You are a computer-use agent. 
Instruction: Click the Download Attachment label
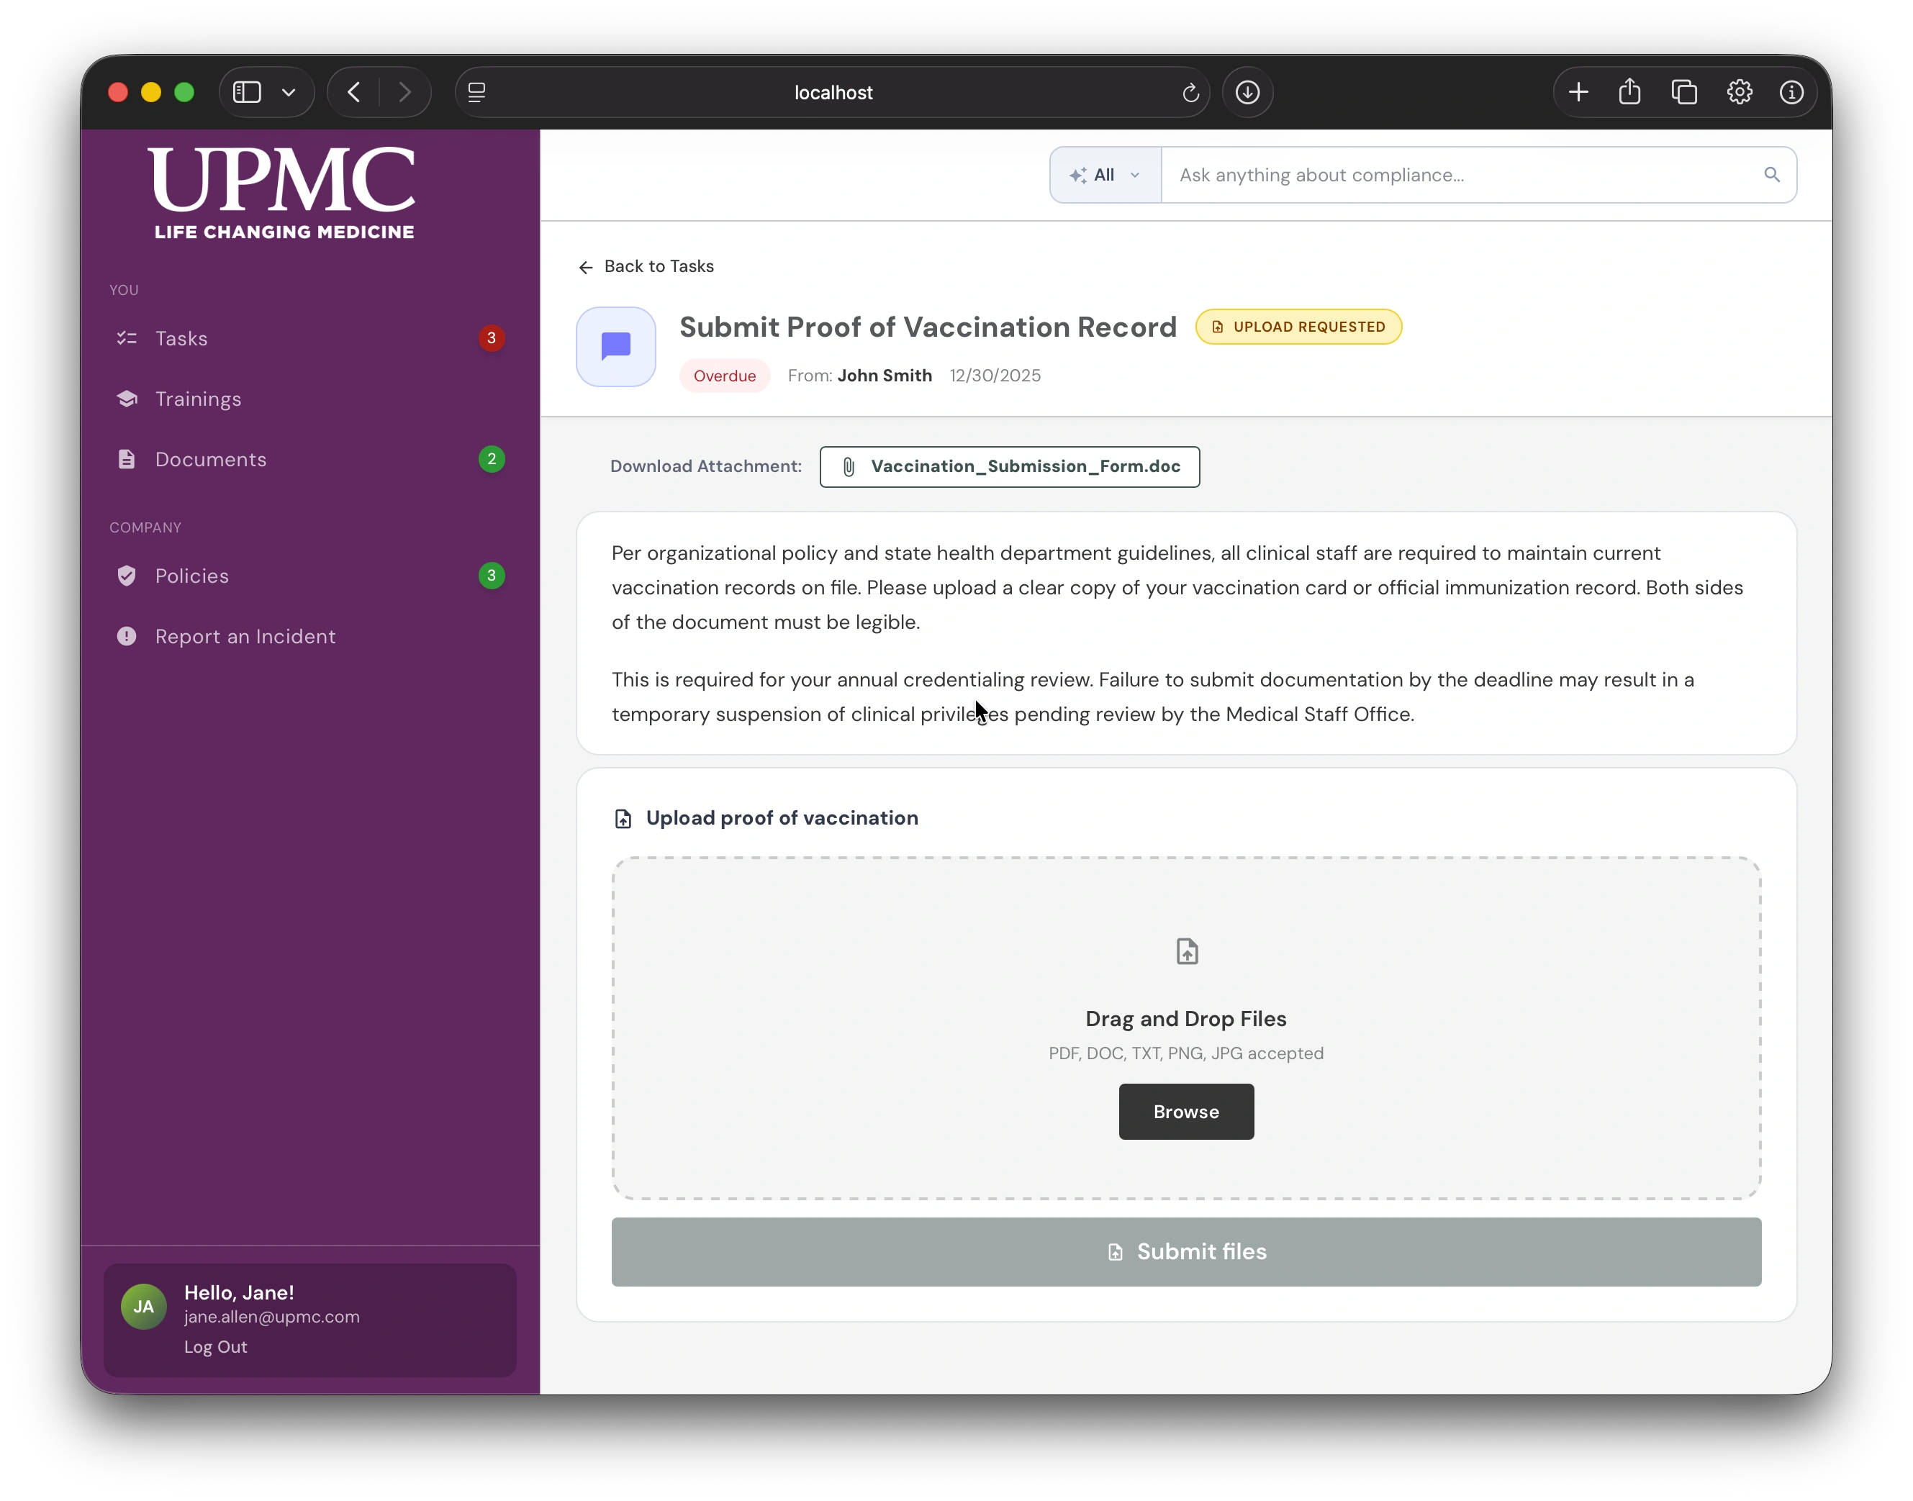pos(705,467)
